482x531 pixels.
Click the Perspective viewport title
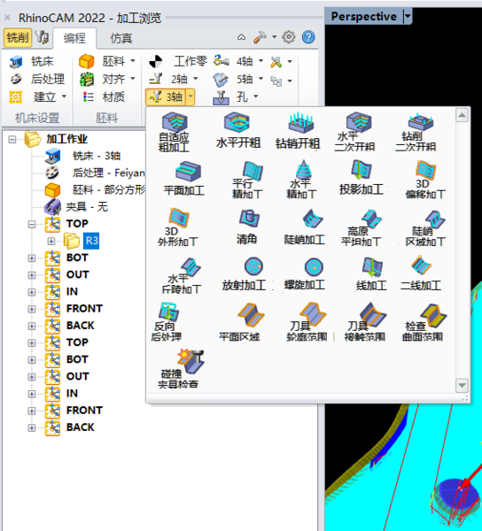(x=363, y=16)
